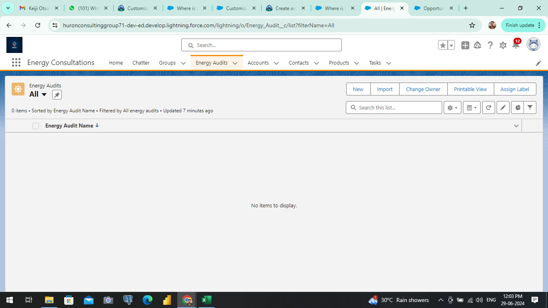Open File Explorer from the taskbar

(x=49, y=300)
